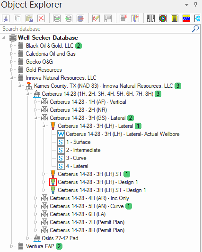The height and width of the screenshot is (252, 202).
Task: Expand the Gold Resources operator node
Action: click(x=12, y=70)
